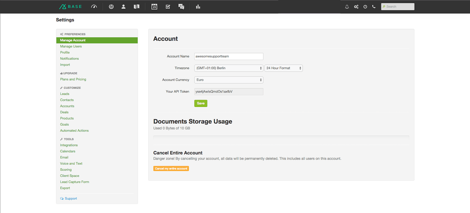Screen dimensions: 470x213
Task: Click the Account Name input field
Action: 229,56
